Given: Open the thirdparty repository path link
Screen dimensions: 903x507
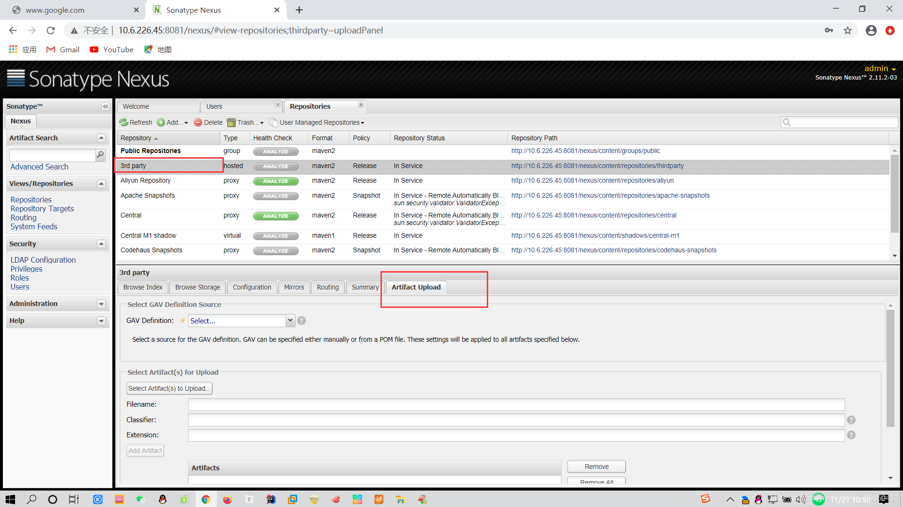Looking at the screenshot, I should [x=597, y=166].
